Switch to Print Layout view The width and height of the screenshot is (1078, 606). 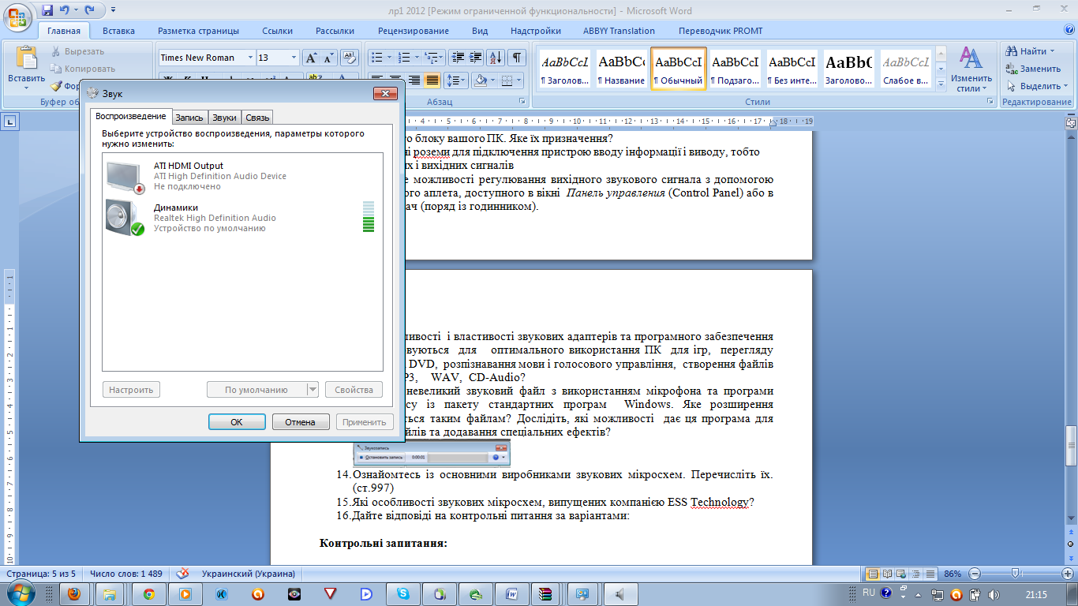(874, 574)
